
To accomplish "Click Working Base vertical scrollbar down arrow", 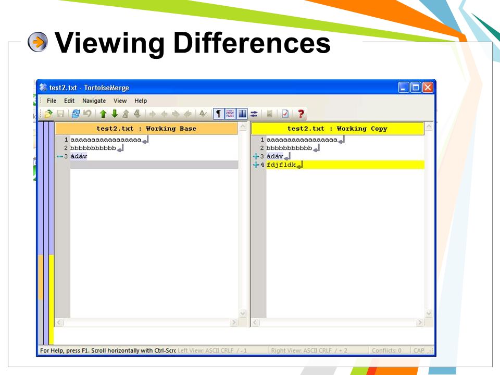I will (243, 314).
